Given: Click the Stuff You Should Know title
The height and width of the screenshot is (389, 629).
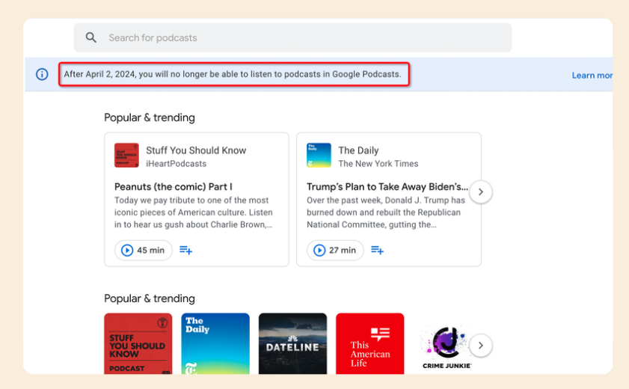Looking at the screenshot, I should (196, 150).
